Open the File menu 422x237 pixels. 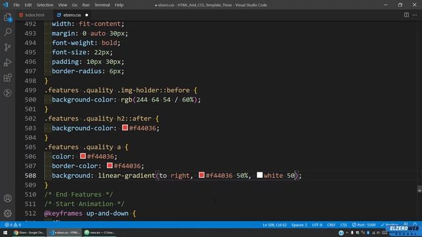click(x=16, y=5)
